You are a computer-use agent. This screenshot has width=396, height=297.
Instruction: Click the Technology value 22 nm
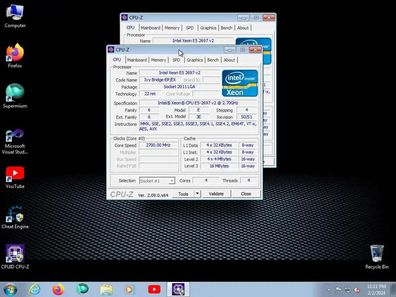(x=150, y=94)
